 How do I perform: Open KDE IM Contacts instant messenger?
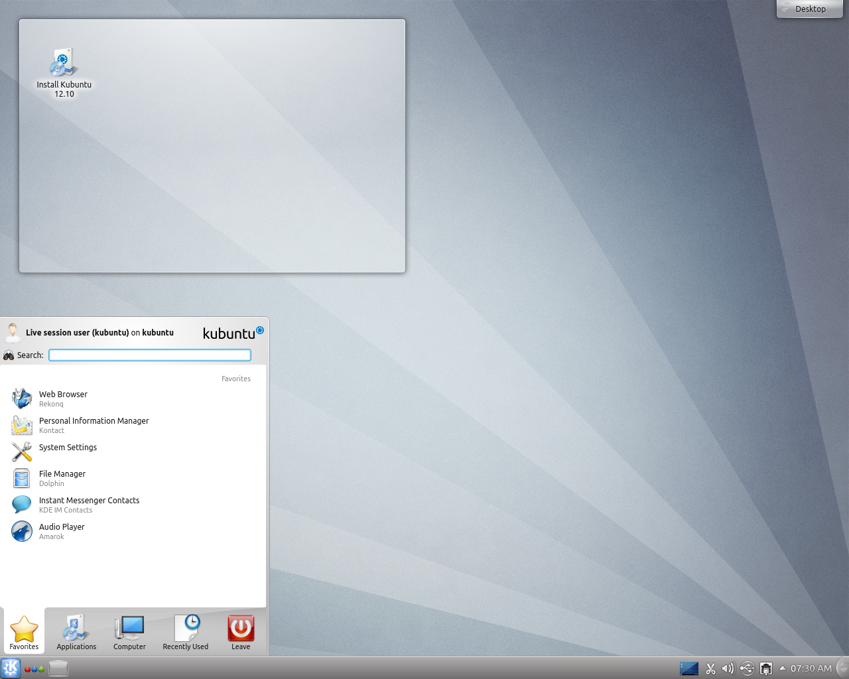click(x=89, y=504)
